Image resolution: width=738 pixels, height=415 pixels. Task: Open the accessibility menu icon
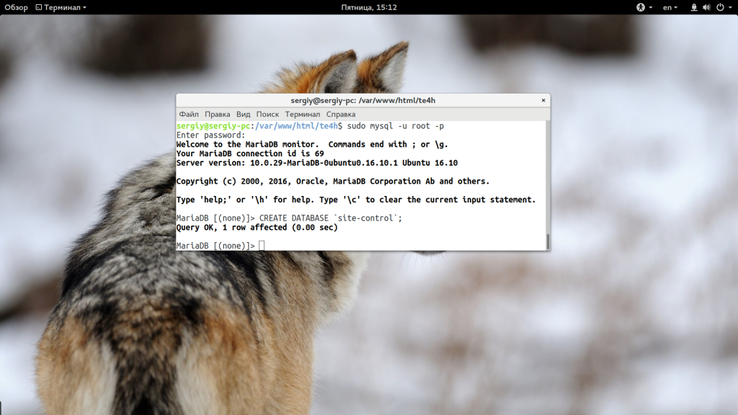[640, 7]
